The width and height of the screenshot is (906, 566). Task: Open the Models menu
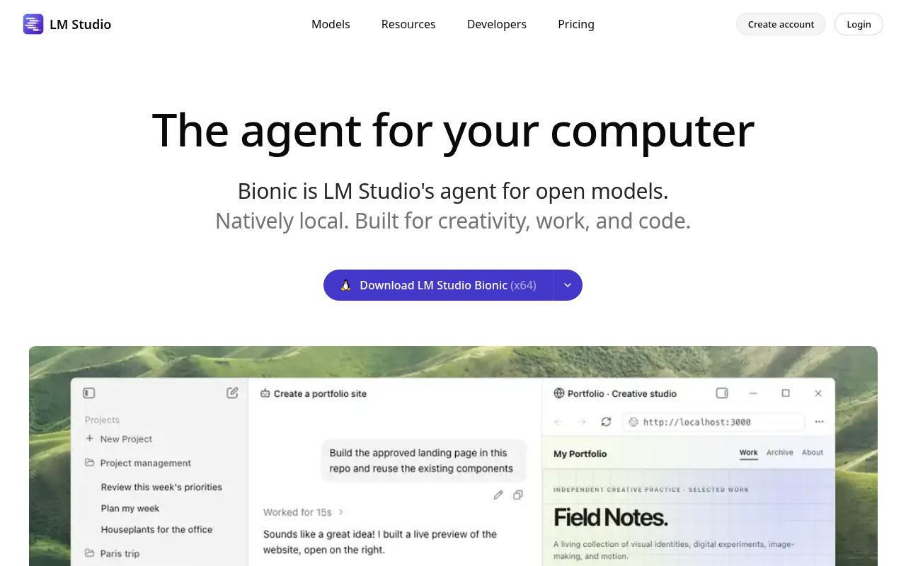pos(331,24)
